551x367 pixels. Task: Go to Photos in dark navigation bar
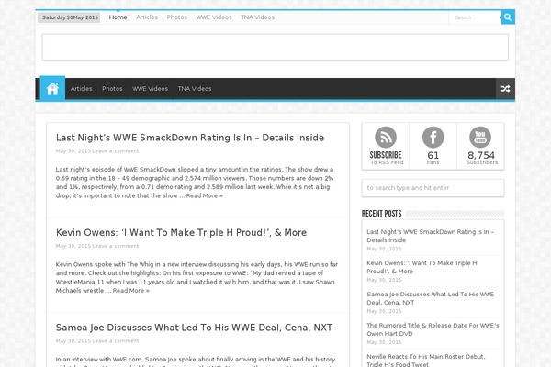click(x=112, y=89)
